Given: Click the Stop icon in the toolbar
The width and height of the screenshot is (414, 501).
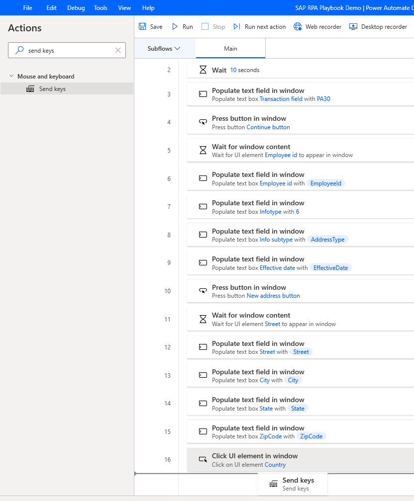Looking at the screenshot, I should point(205,26).
